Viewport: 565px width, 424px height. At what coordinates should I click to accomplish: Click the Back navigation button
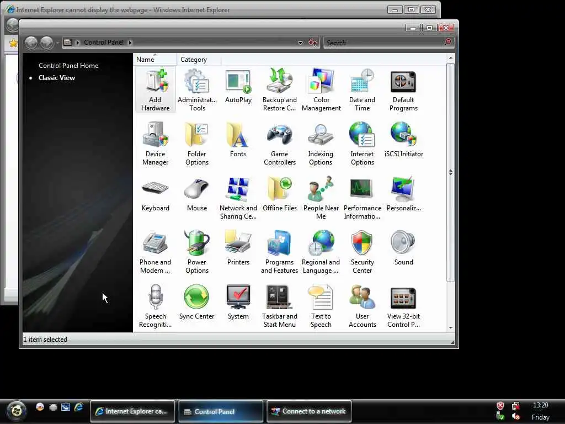pos(31,43)
